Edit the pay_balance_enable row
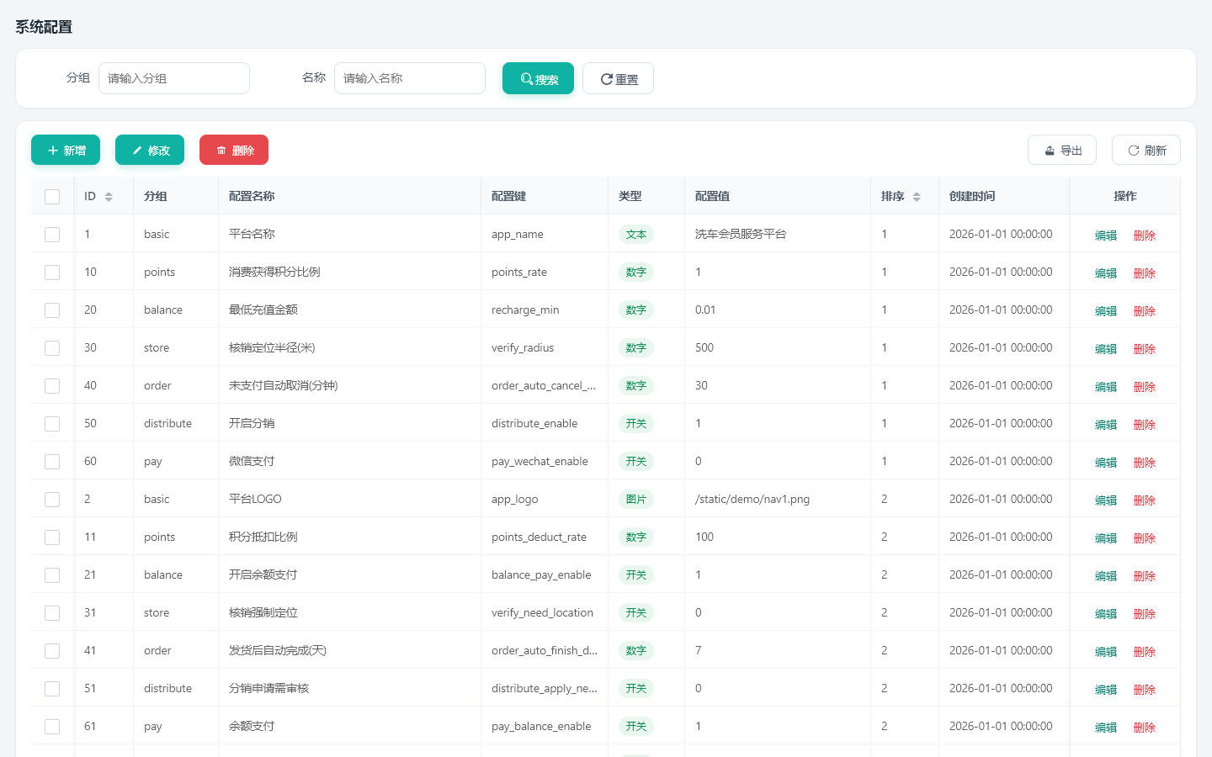1212x757 pixels. 1106,728
